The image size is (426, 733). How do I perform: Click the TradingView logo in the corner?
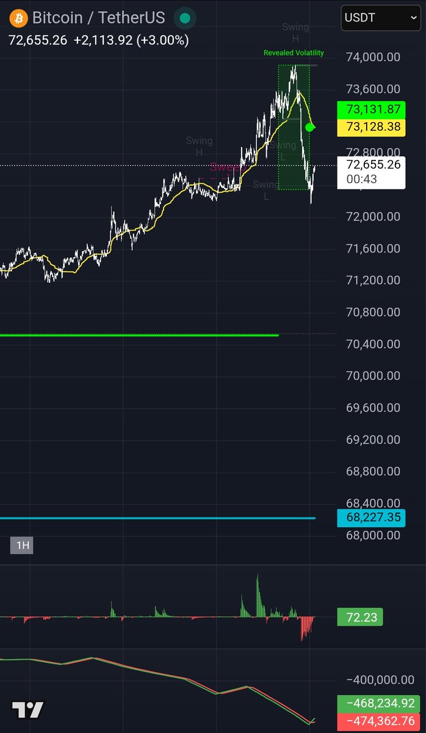28,710
